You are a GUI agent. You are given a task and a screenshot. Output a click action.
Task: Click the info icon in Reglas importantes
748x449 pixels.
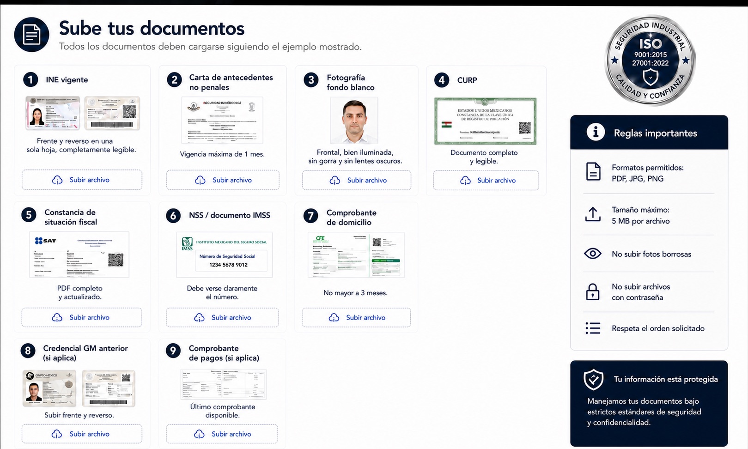coord(596,132)
